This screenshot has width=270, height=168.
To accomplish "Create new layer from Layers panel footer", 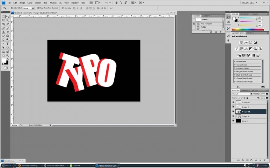I will pos(260,160).
